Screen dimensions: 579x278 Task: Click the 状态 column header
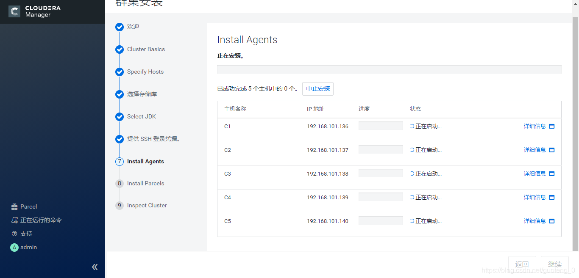(x=415, y=109)
